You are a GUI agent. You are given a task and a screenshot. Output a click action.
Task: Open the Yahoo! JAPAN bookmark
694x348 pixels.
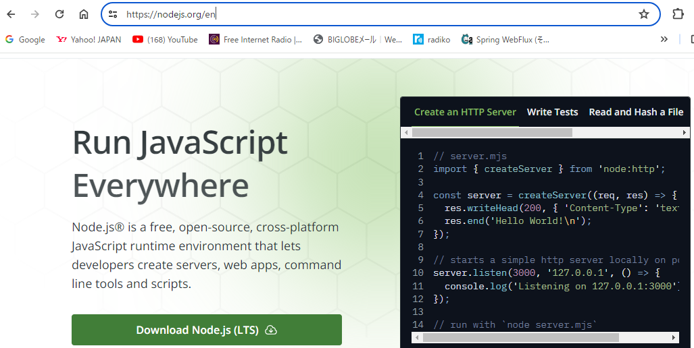89,39
